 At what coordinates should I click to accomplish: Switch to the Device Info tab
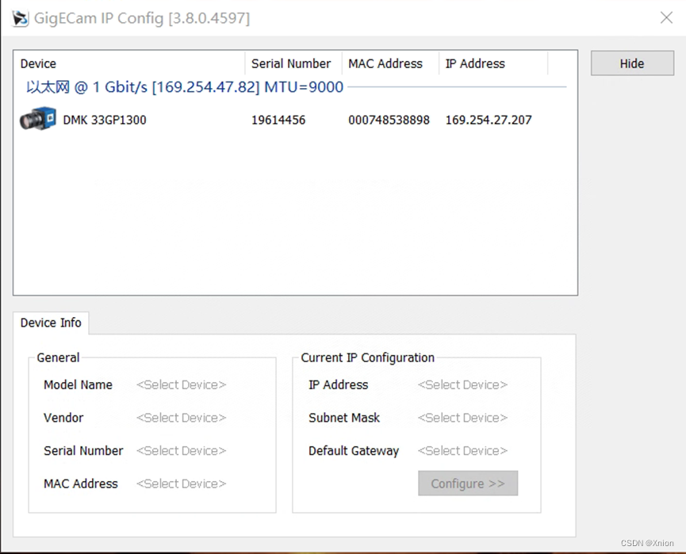(50, 323)
